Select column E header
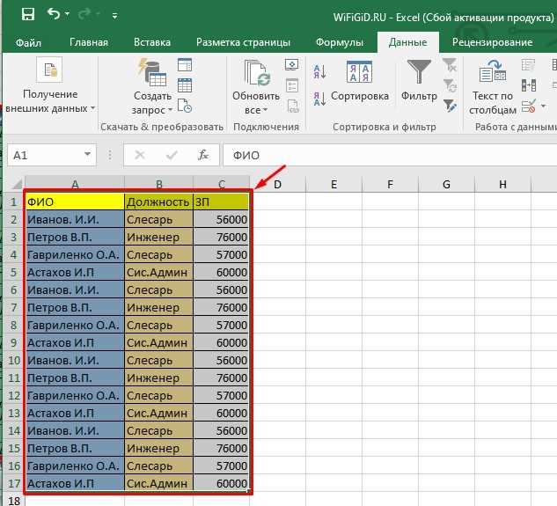This screenshot has height=506, width=557. (333, 184)
